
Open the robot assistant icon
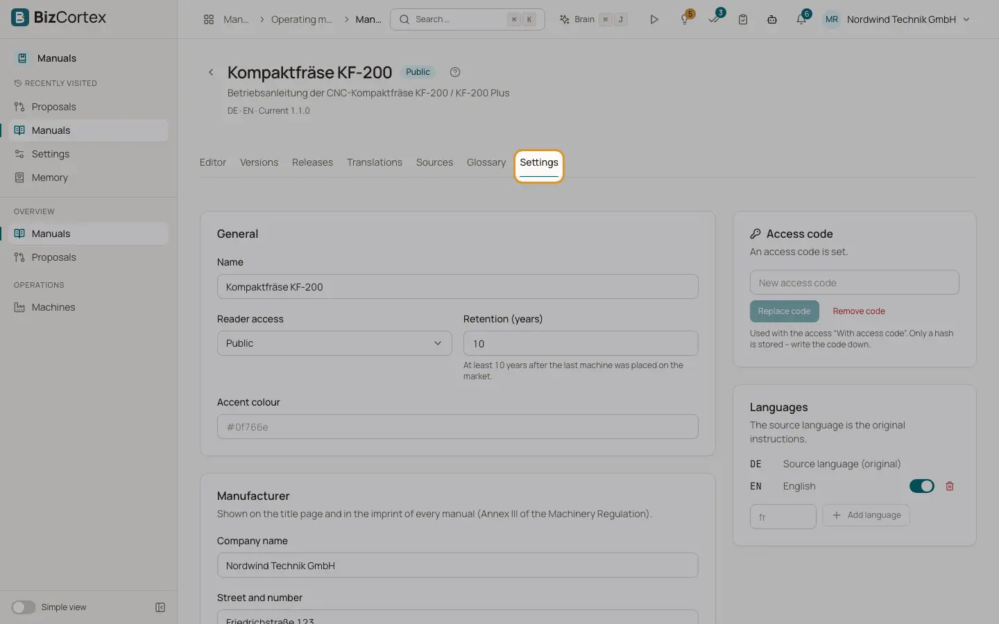point(772,19)
